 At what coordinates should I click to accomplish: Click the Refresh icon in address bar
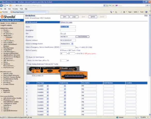[x=110, y=5]
